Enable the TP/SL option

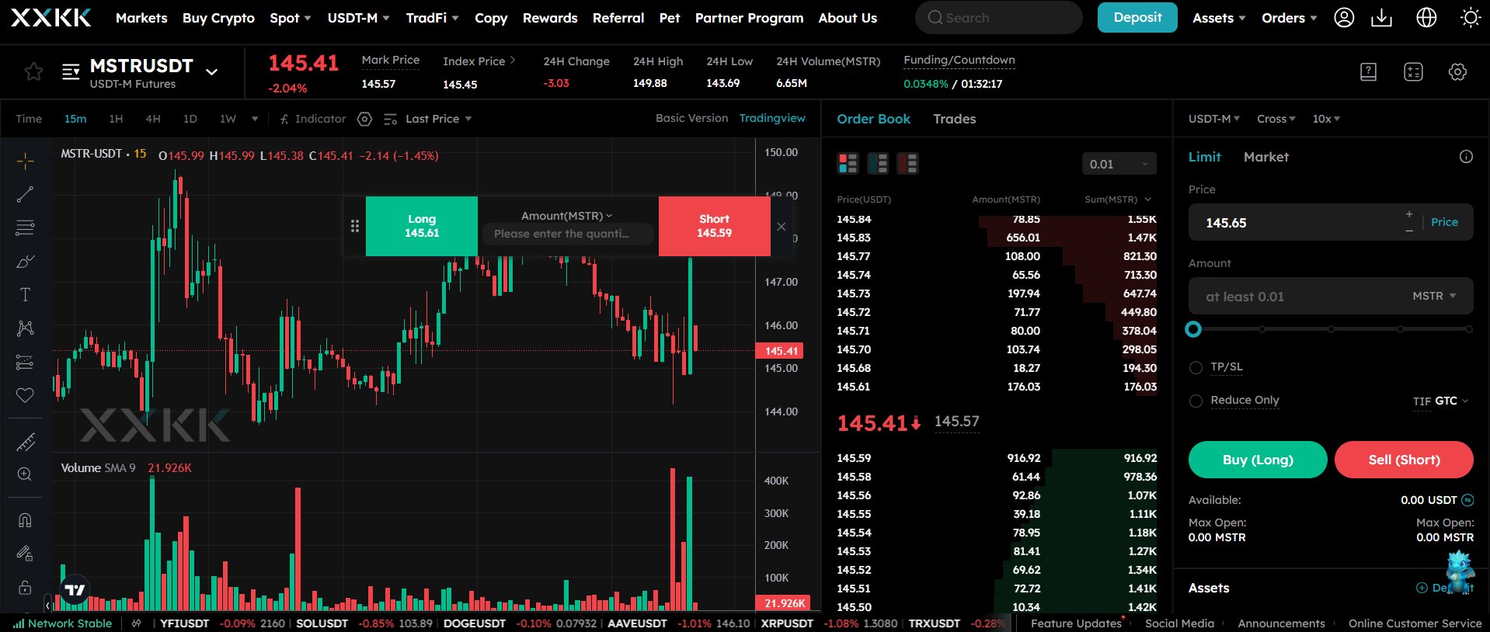[1196, 367]
